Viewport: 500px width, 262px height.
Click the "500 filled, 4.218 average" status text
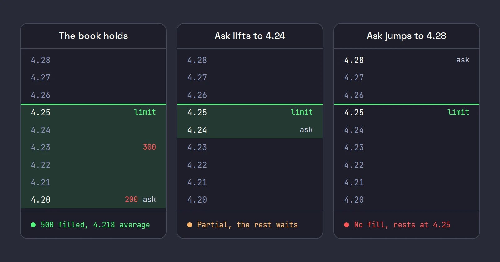(95, 225)
